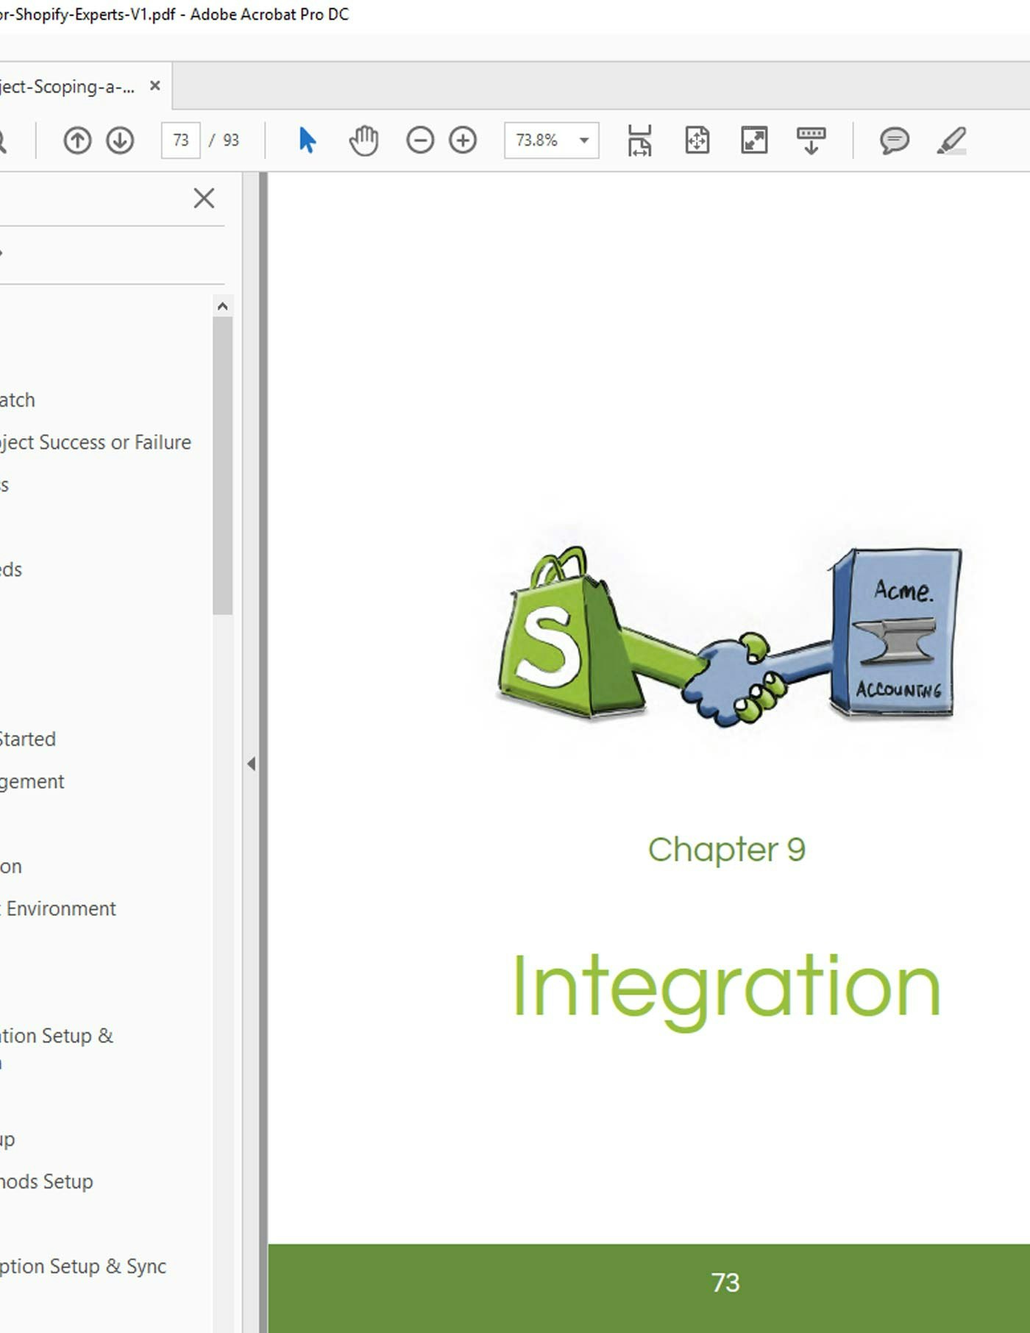This screenshot has height=1333, width=1030.
Task: Go to next page arrow
Action: (120, 140)
